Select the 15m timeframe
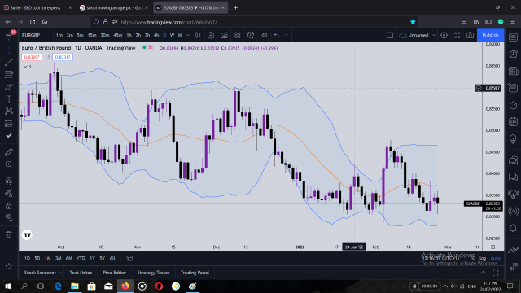 [92, 35]
